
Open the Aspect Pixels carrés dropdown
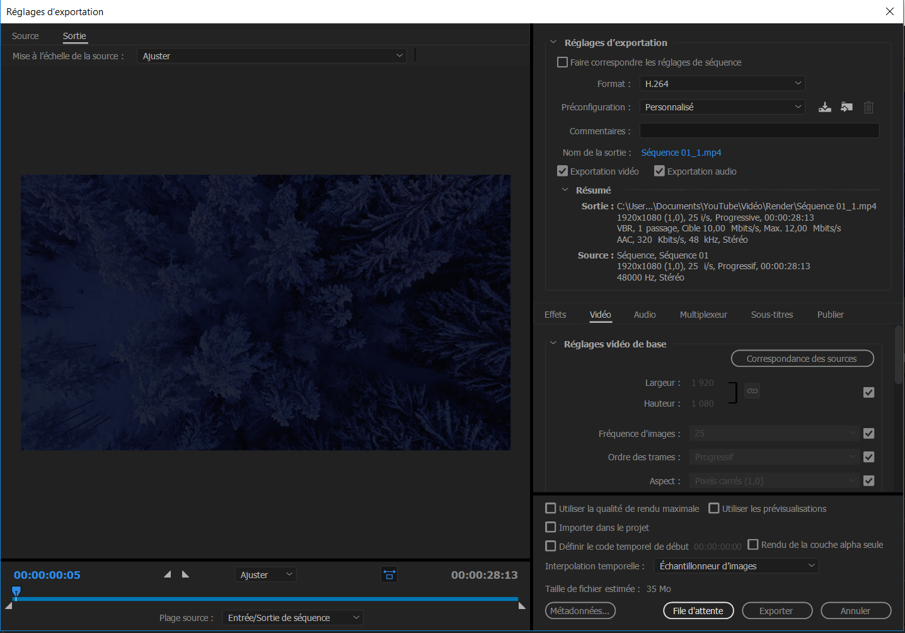pyautogui.click(x=774, y=480)
